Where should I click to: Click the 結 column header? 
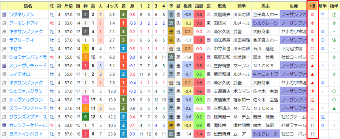(x=178, y=6)
